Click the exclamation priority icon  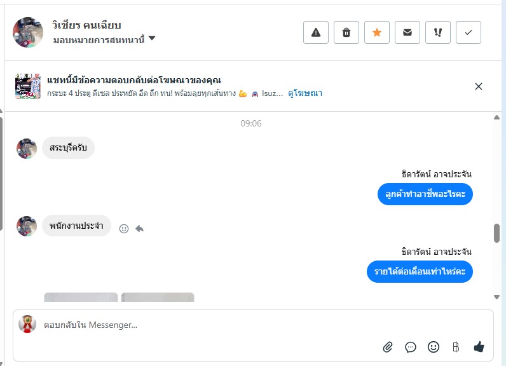(x=438, y=32)
